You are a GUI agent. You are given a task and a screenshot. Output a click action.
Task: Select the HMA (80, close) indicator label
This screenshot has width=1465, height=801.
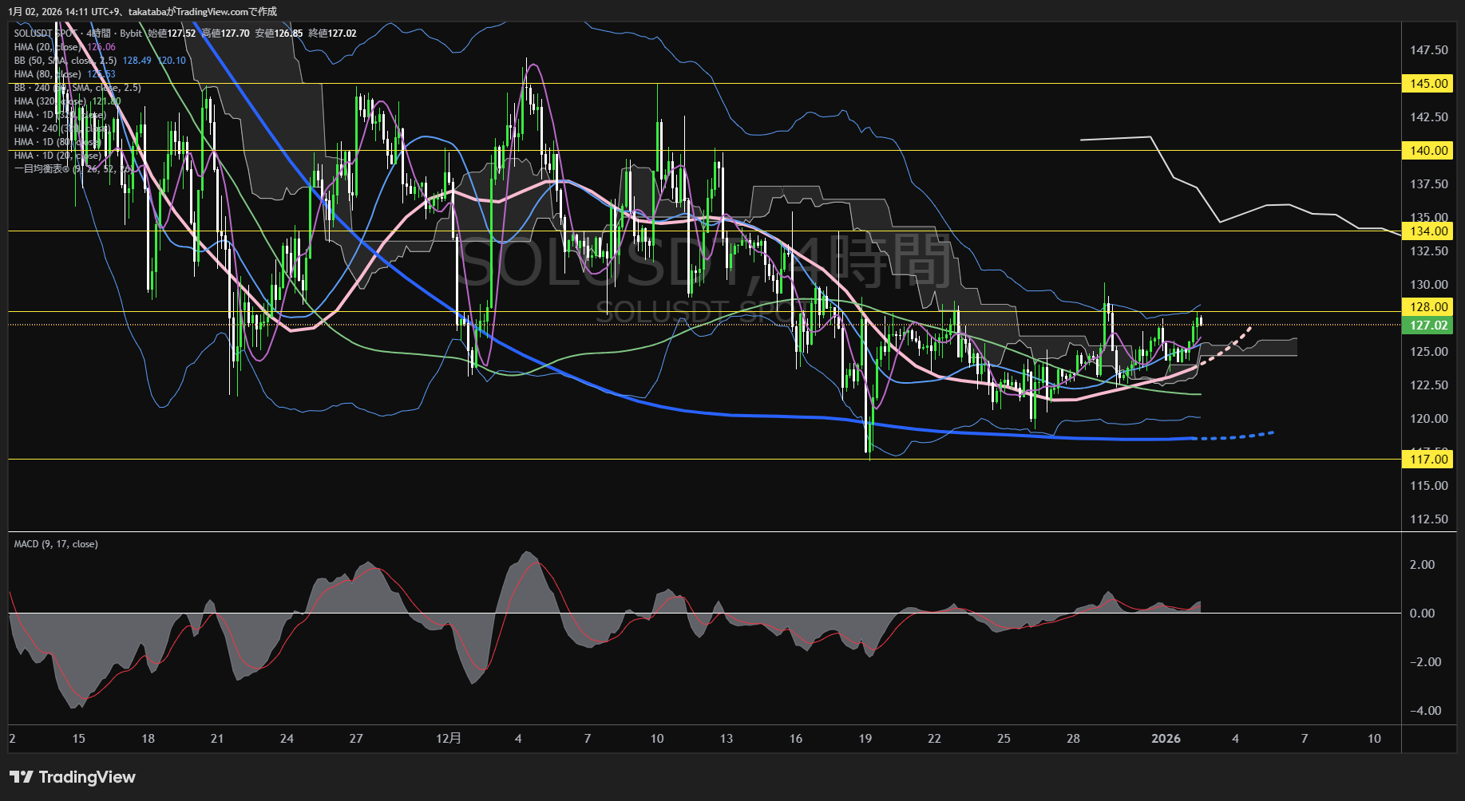(x=48, y=74)
